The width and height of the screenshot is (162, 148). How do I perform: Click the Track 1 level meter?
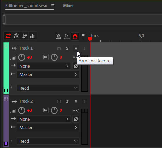(84, 74)
